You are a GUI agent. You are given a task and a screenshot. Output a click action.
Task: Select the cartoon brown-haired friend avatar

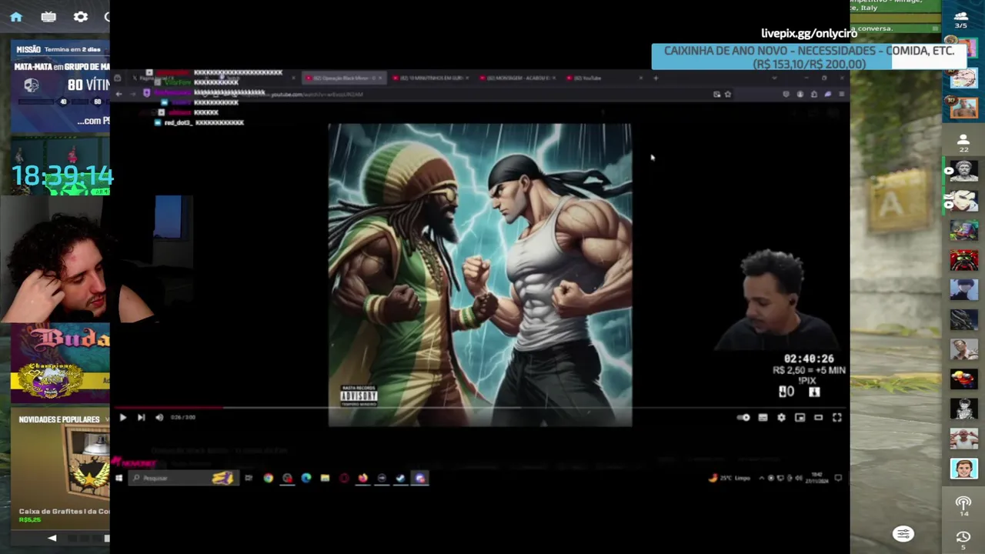click(963, 469)
